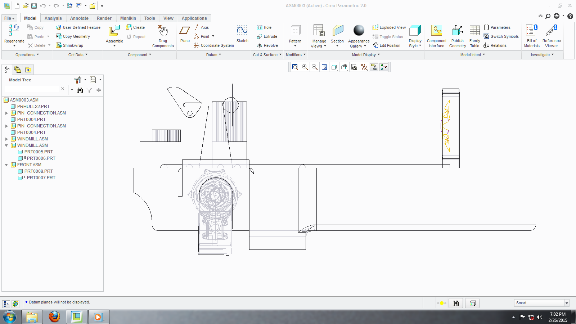The width and height of the screenshot is (576, 324).
Task: Select PRHULL22.PRT in model tree
Action: (x=33, y=107)
